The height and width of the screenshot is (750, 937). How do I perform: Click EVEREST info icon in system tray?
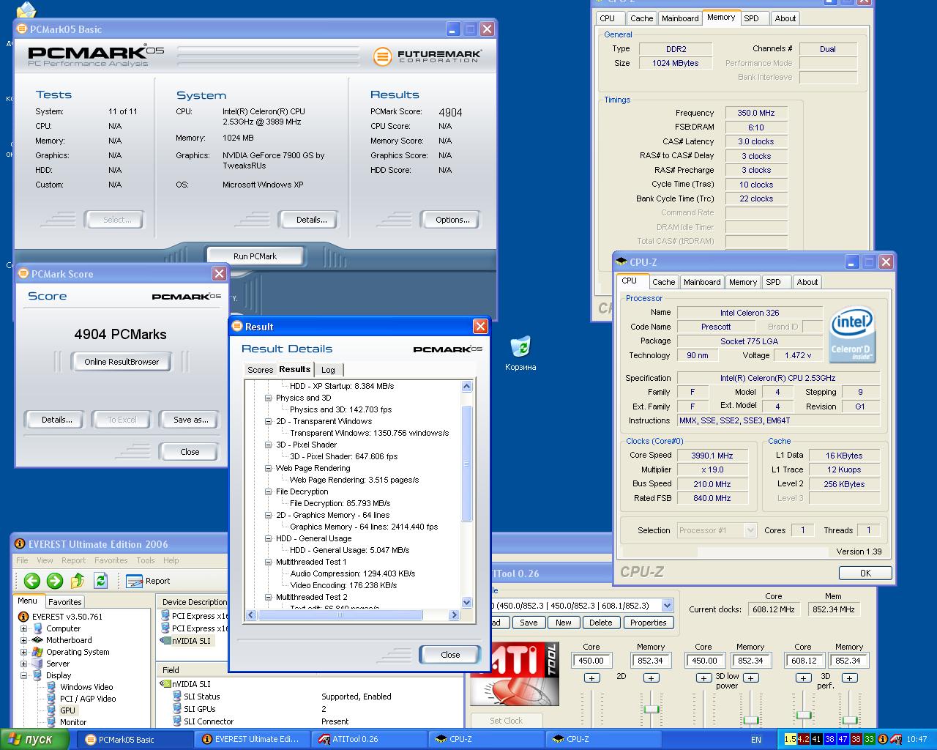882,739
